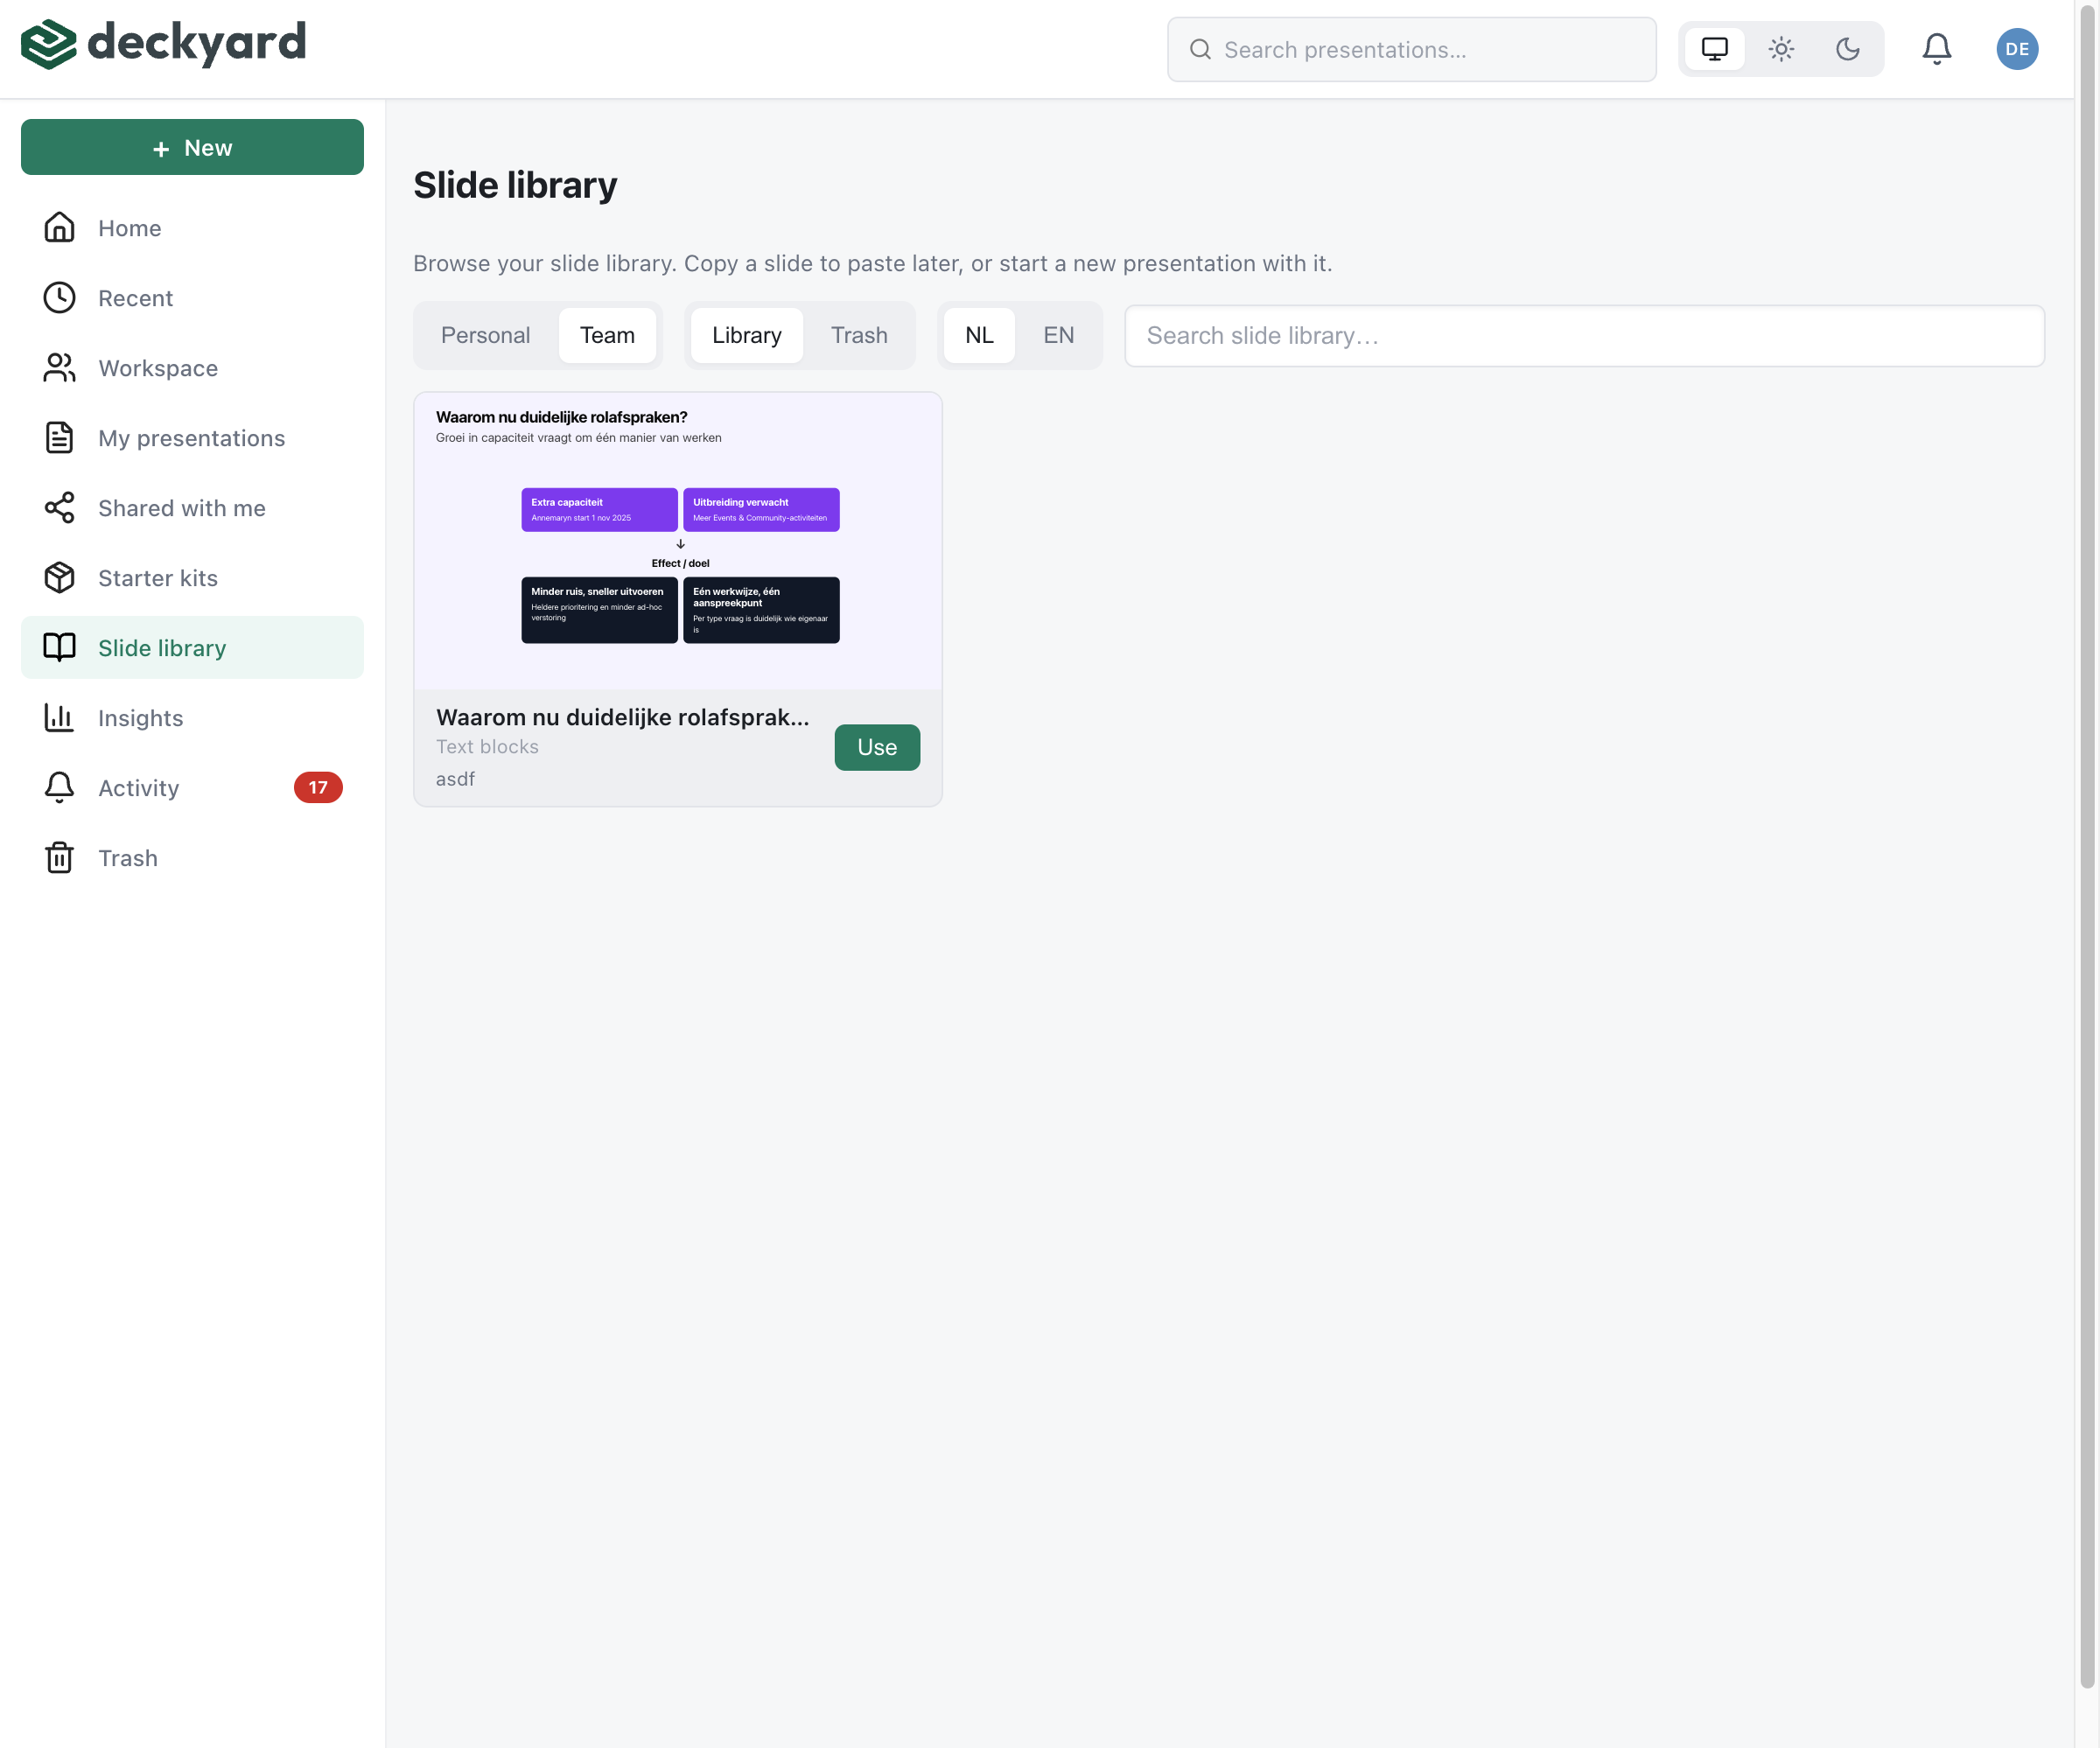Image resolution: width=2100 pixels, height=1748 pixels.
Task: Go to Home in sidebar
Action: (192, 228)
